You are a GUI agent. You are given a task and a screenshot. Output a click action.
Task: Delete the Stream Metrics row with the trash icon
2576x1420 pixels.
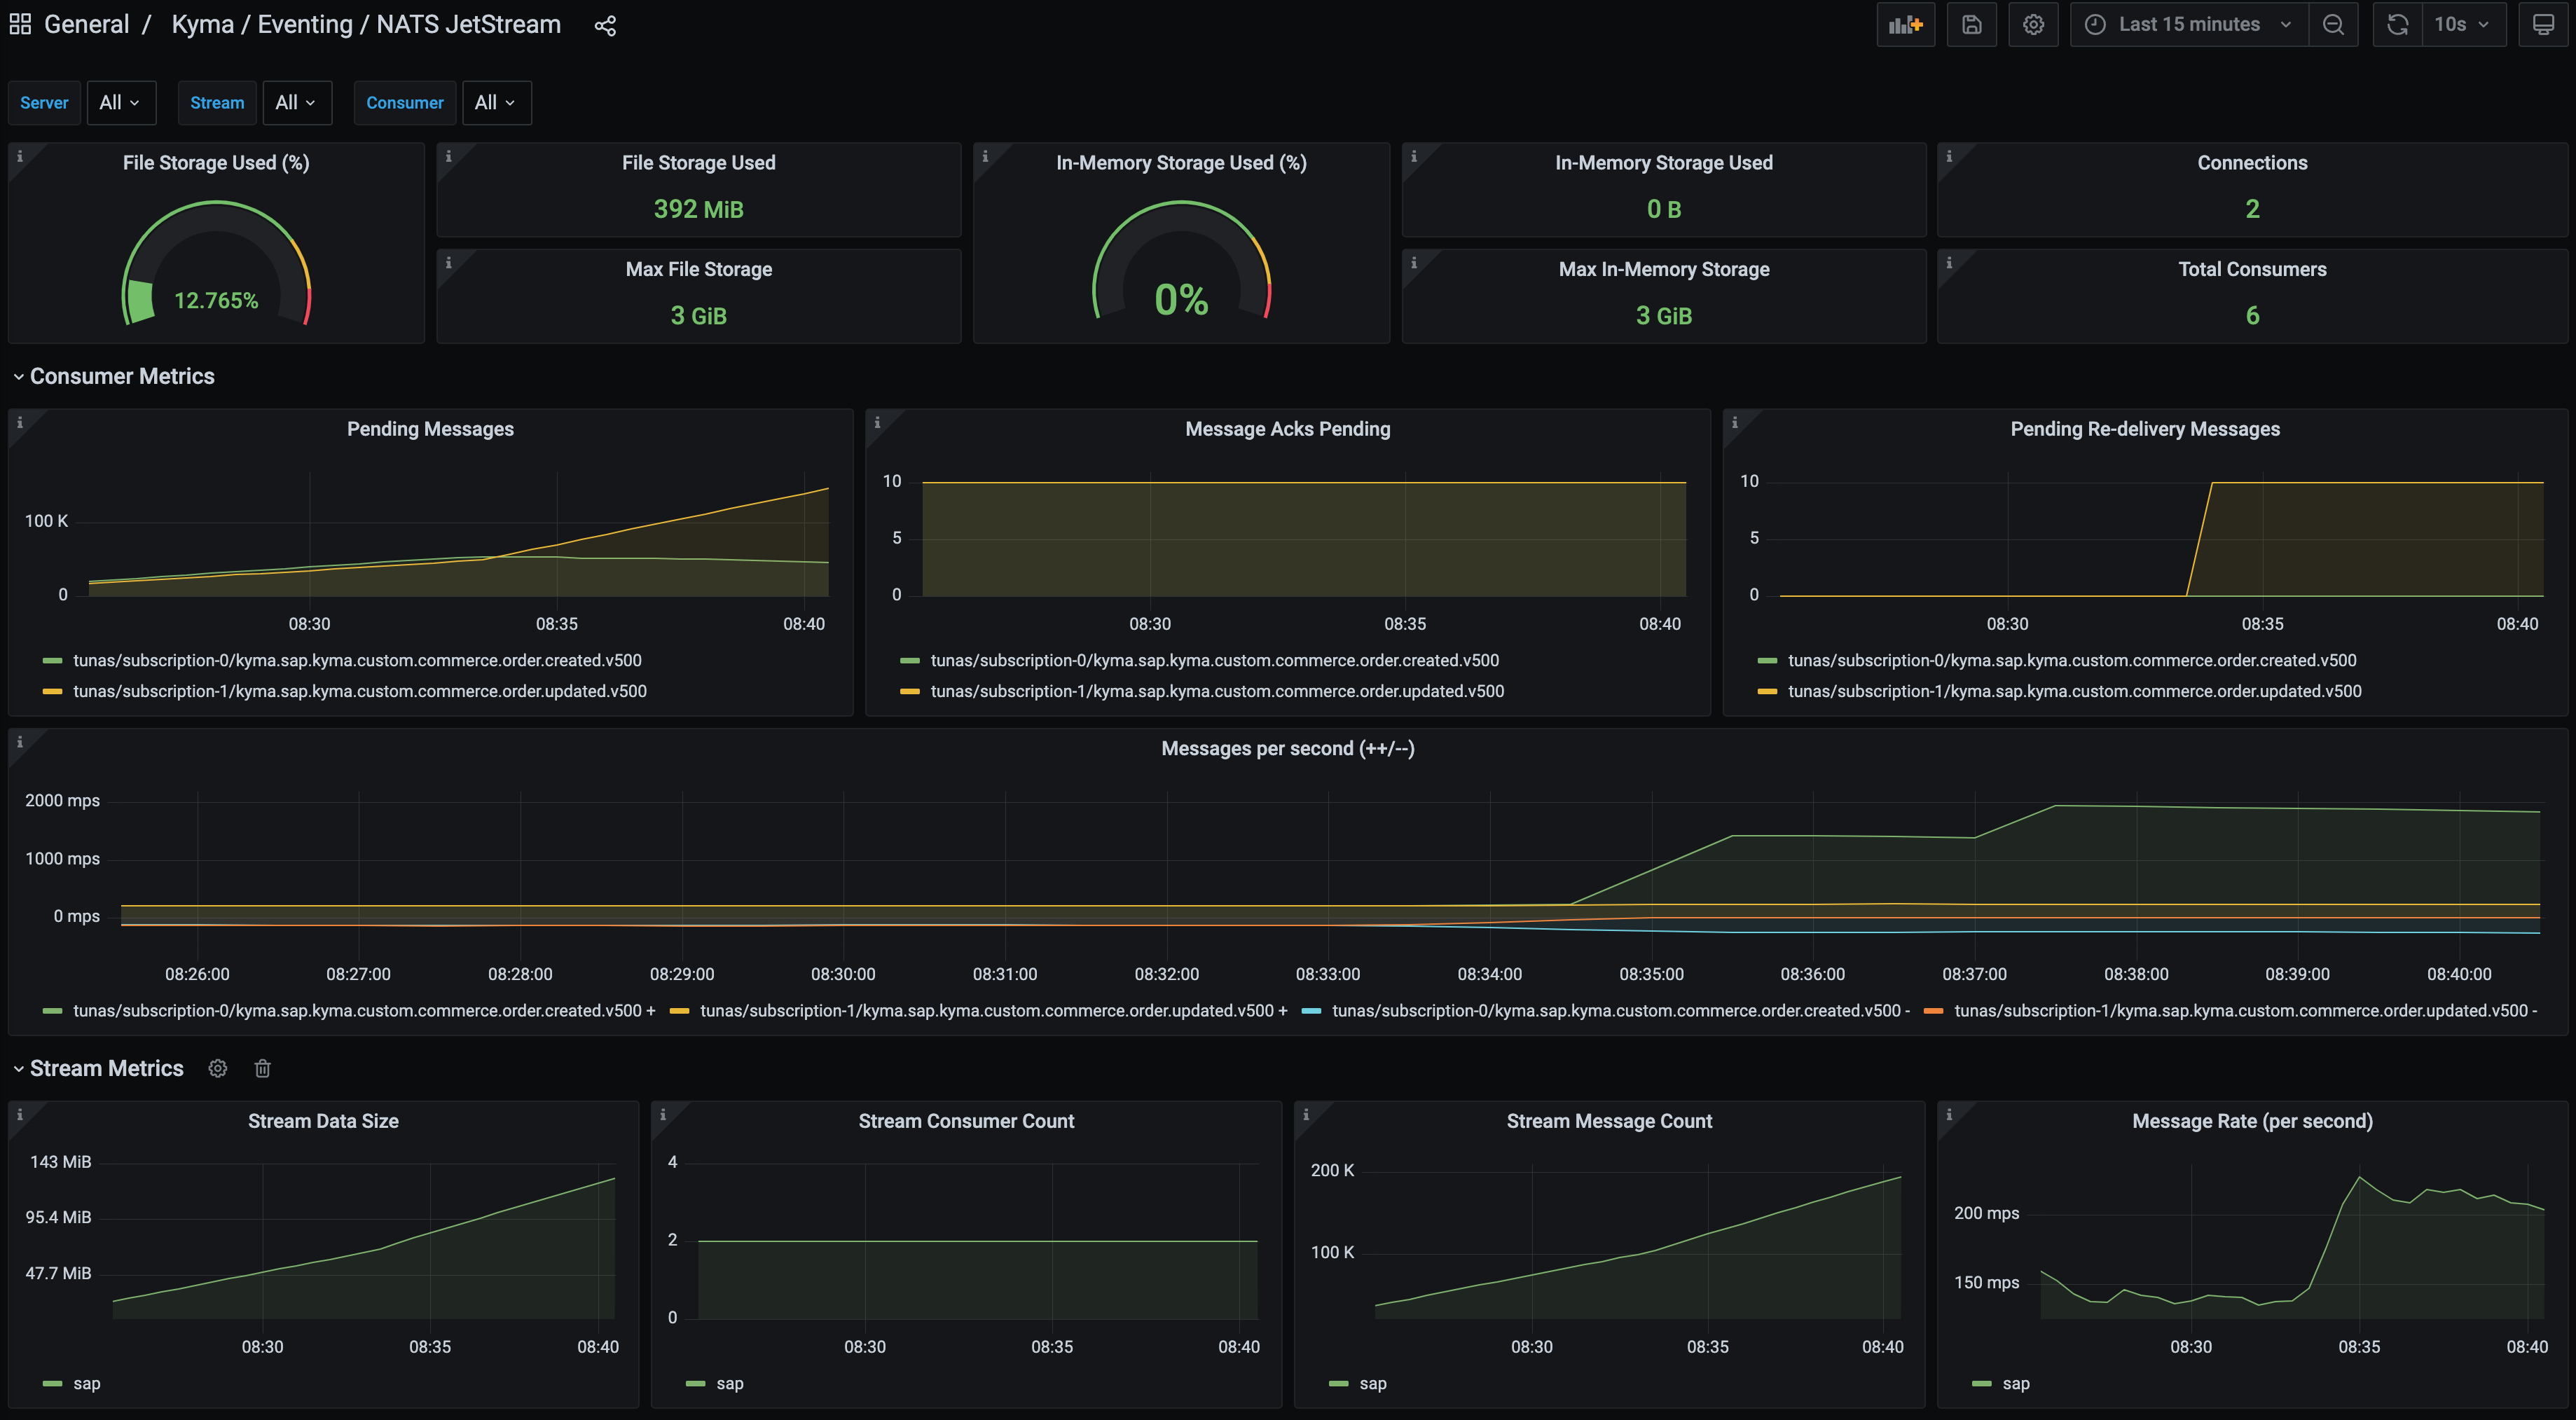[262, 1069]
